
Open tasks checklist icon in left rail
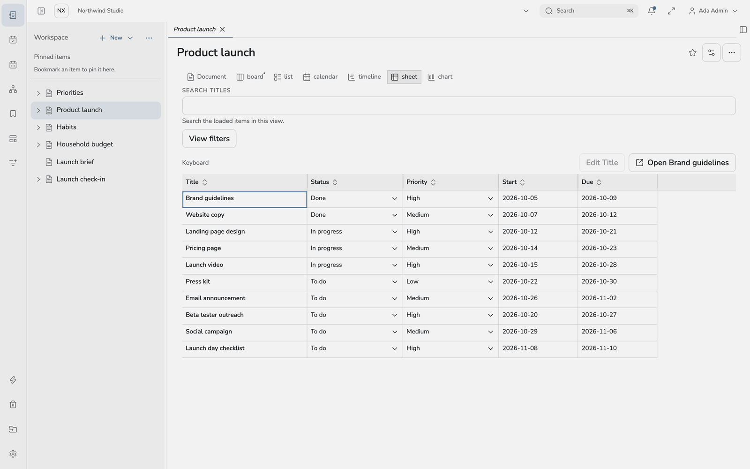point(13,40)
